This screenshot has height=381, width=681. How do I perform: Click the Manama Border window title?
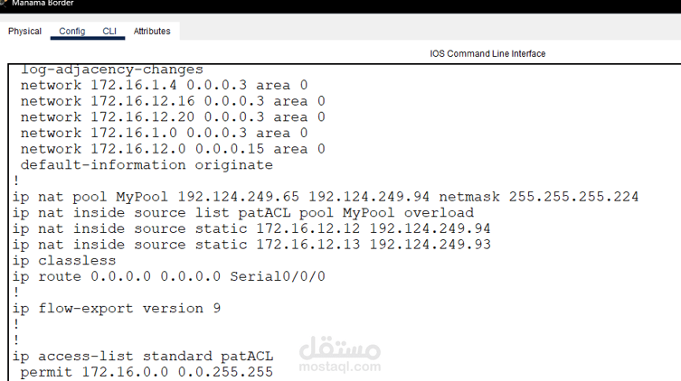click(x=43, y=3)
